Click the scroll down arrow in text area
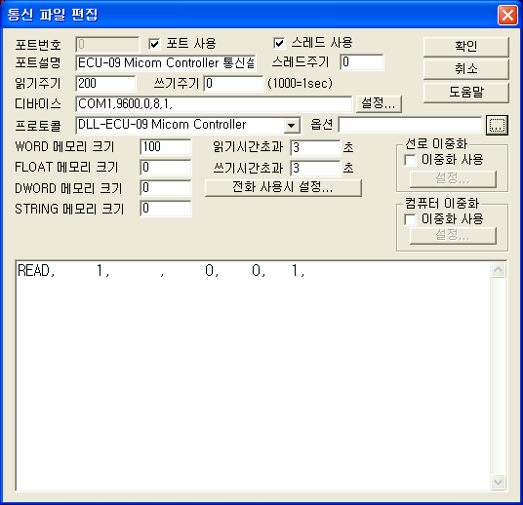 pyautogui.click(x=498, y=482)
